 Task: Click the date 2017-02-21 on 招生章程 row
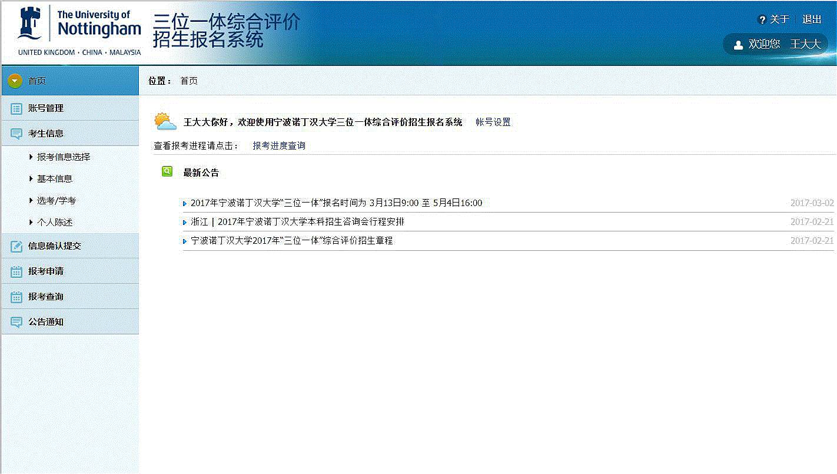[x=812, y=241]
